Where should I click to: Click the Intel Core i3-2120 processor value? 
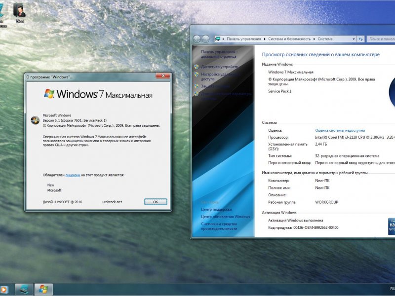(x=350, y=137)
